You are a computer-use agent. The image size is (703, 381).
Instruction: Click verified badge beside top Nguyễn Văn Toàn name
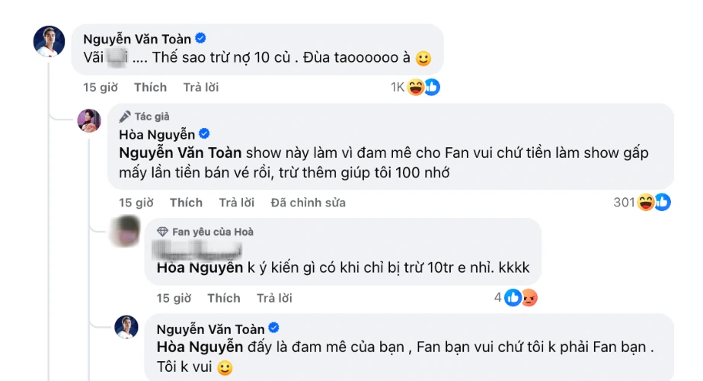pyautogui.click(x=200, y=37)
